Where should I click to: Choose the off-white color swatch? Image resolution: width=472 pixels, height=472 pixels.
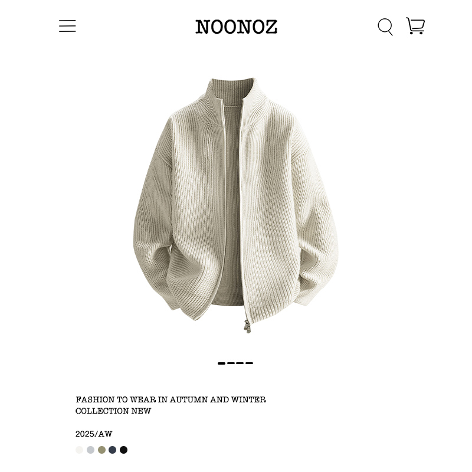coord(80,450)
